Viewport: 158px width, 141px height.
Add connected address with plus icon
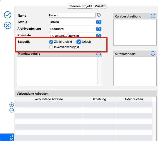click(x=12, y=105)
